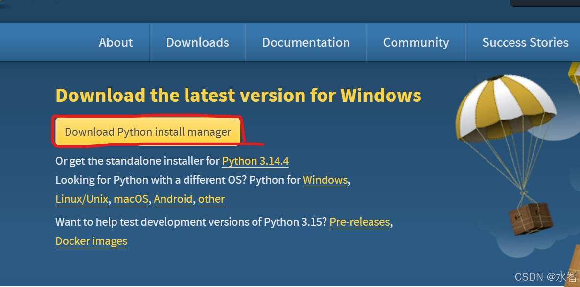This screenshot has height=287, width=580.
Task: Click Download Python install manager button
Action: point(148,132)
